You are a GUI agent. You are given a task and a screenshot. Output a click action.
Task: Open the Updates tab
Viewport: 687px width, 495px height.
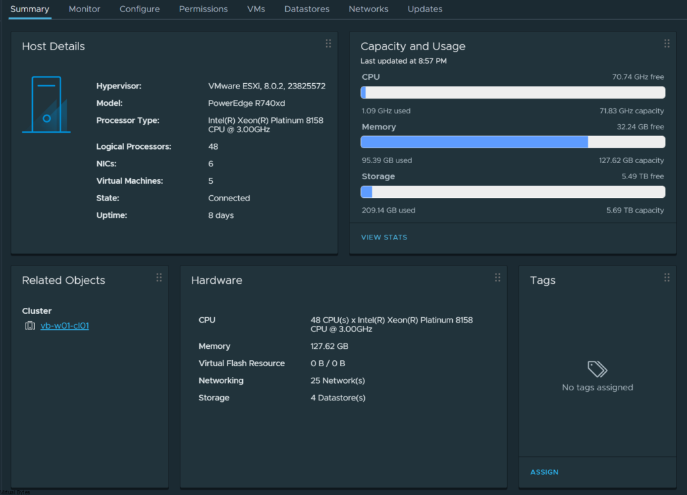[x=425, y=9]
